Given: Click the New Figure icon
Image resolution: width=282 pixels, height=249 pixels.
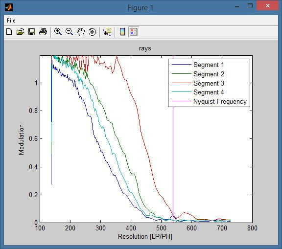Looking at the screenshot, I should [9, 32].
